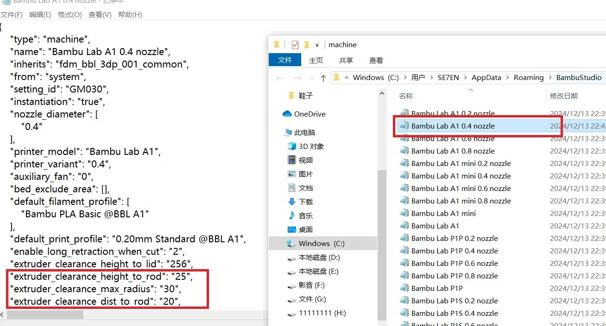This screenshot has width=606, height=326.
Task: Click the scroll up arrow of navigation pane
Action: pos(382,93)
